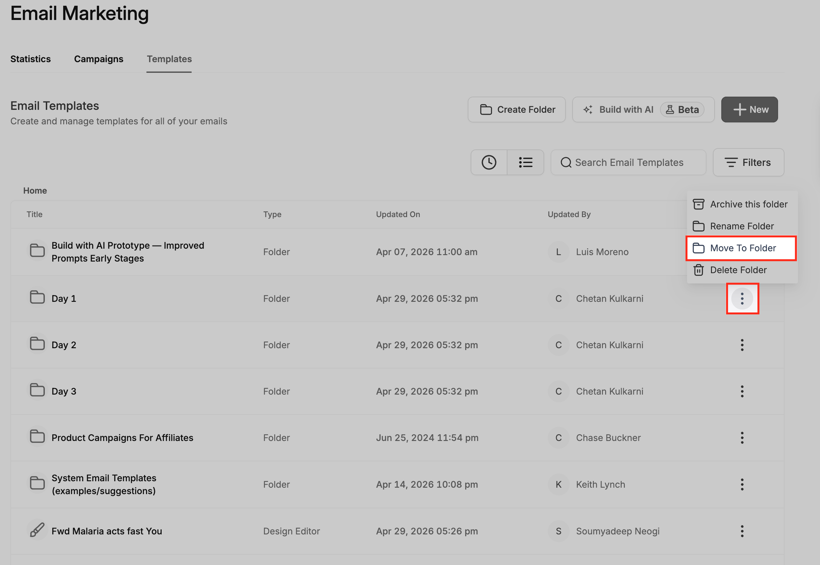Open the Campaigns tab
The image size is (820, 565).
click(99, 59)
